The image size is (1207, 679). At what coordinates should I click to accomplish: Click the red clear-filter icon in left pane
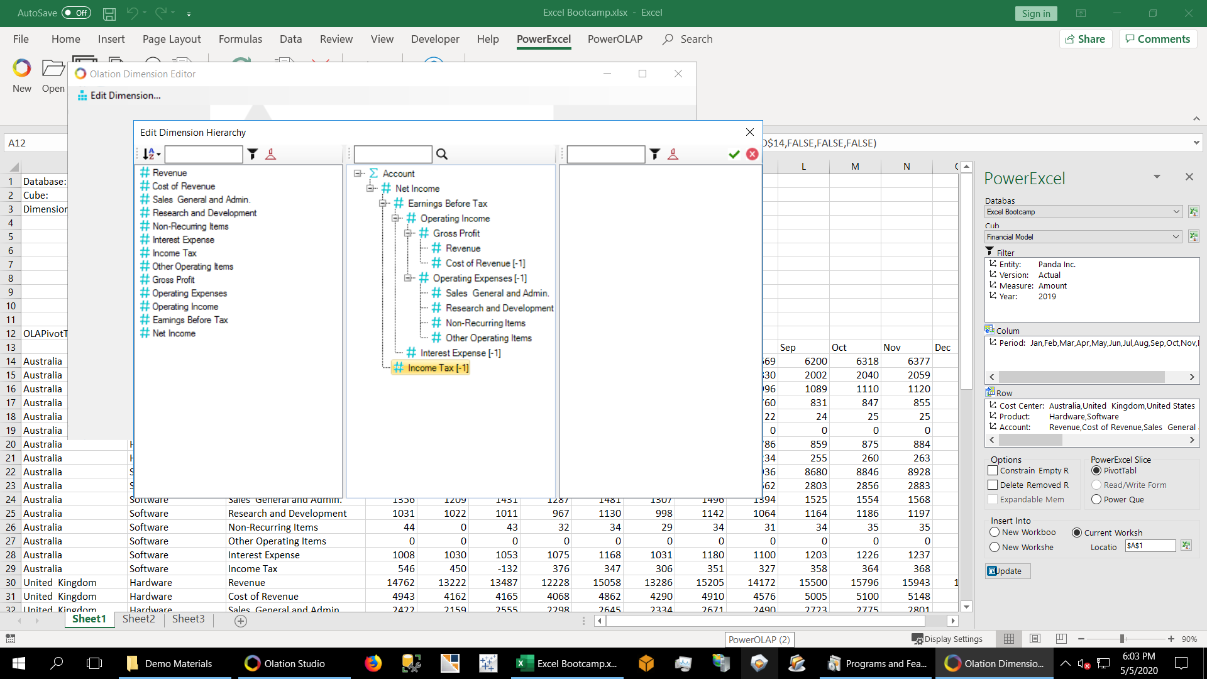[271, 154]
